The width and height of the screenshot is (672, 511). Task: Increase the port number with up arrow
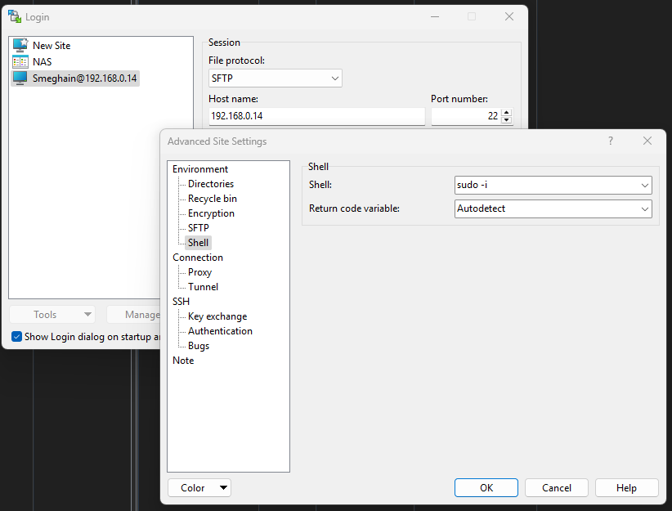[x=507, y=112]
